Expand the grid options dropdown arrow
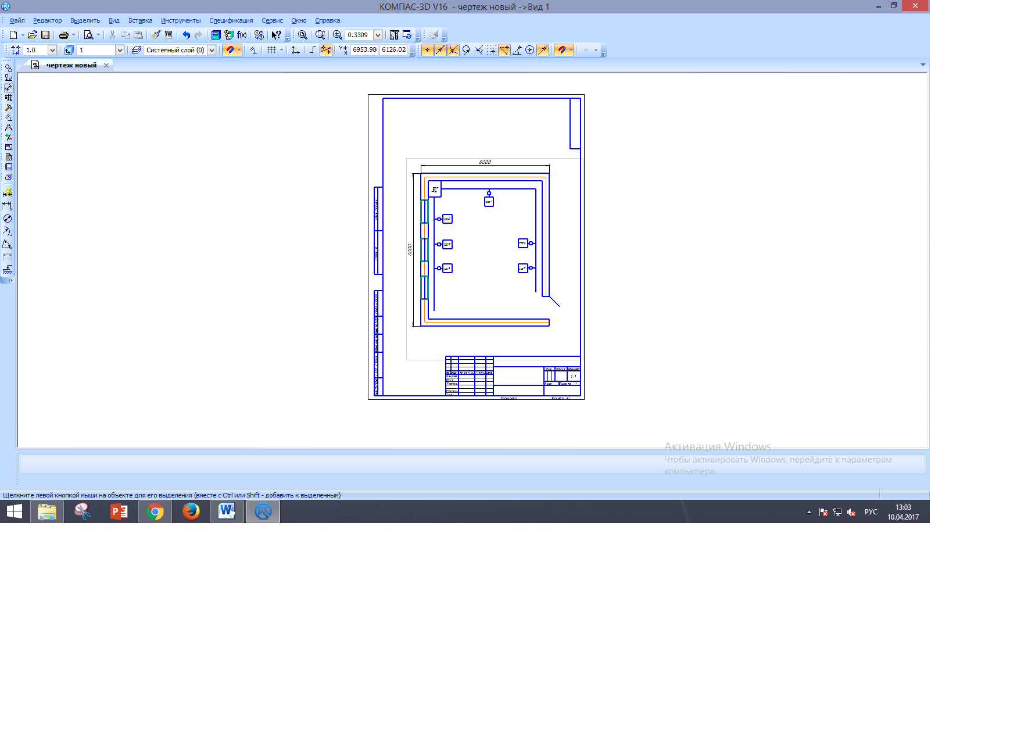Screen dimensions: 1010x730 [x=281, y=50]
